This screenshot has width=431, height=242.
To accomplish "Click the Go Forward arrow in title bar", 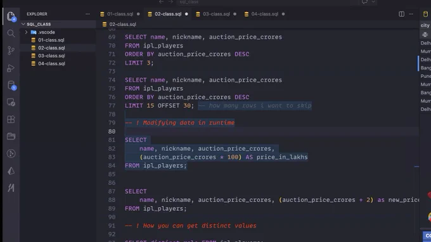I will tap(170, 2).
